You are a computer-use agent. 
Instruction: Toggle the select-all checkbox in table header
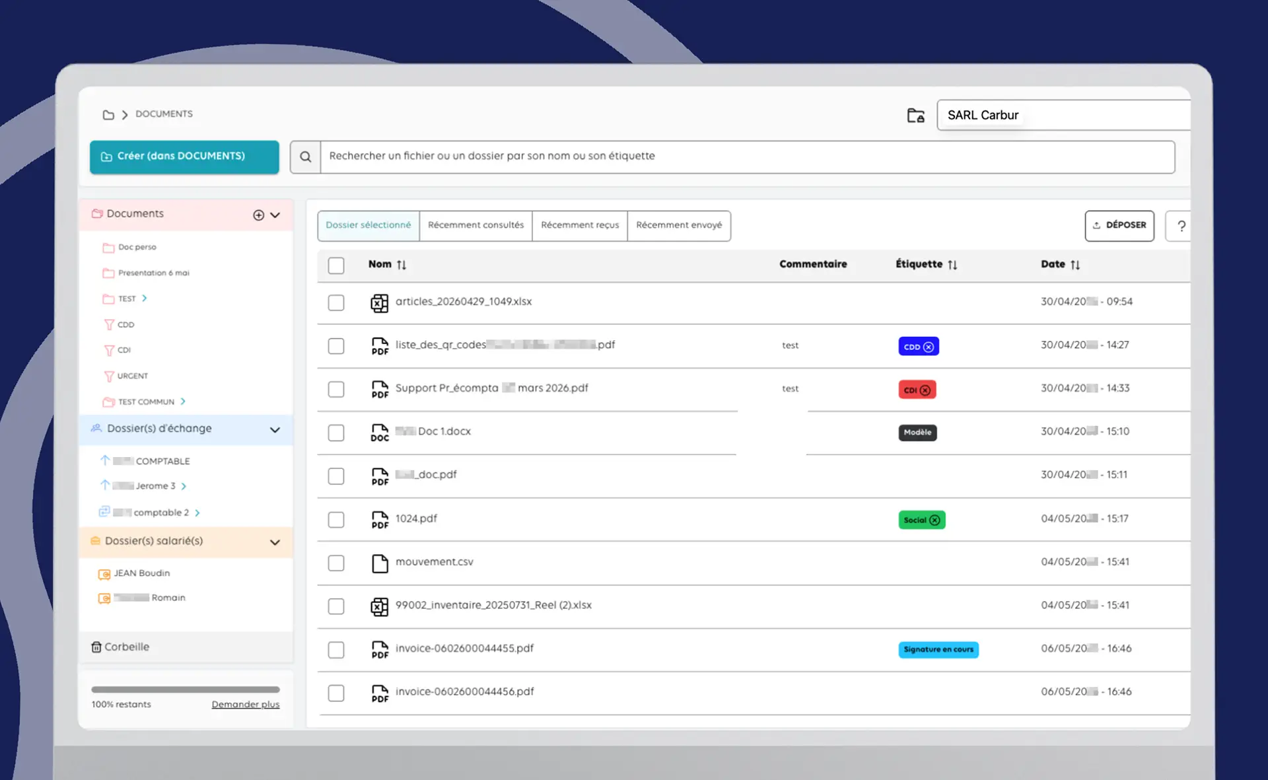[x=336, y=265]
